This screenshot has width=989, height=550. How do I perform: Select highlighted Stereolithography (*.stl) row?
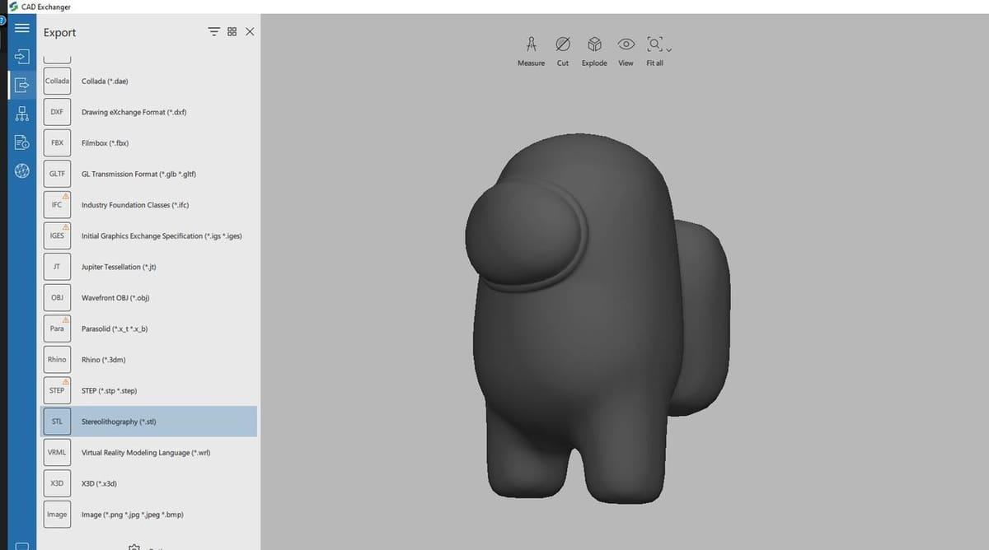(148, 422)
